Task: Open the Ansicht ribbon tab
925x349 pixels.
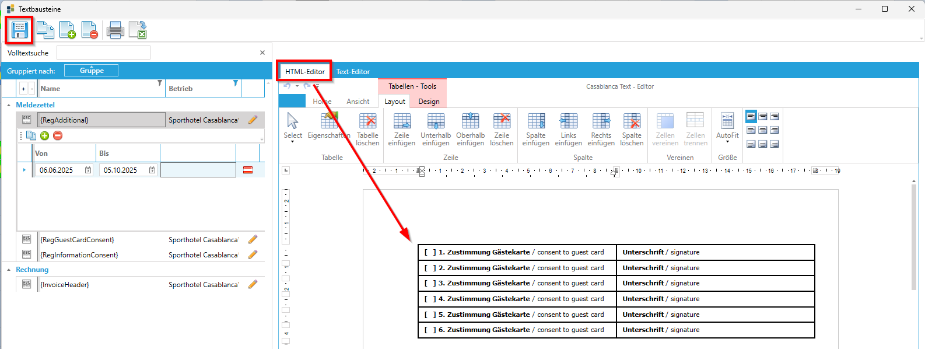Action: pos(358,101)
